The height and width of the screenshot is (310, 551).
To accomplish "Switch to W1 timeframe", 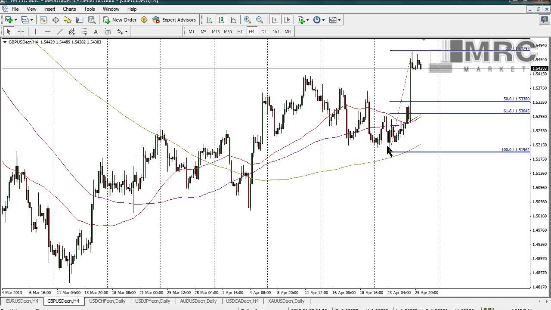I will [x=276, y=31].
